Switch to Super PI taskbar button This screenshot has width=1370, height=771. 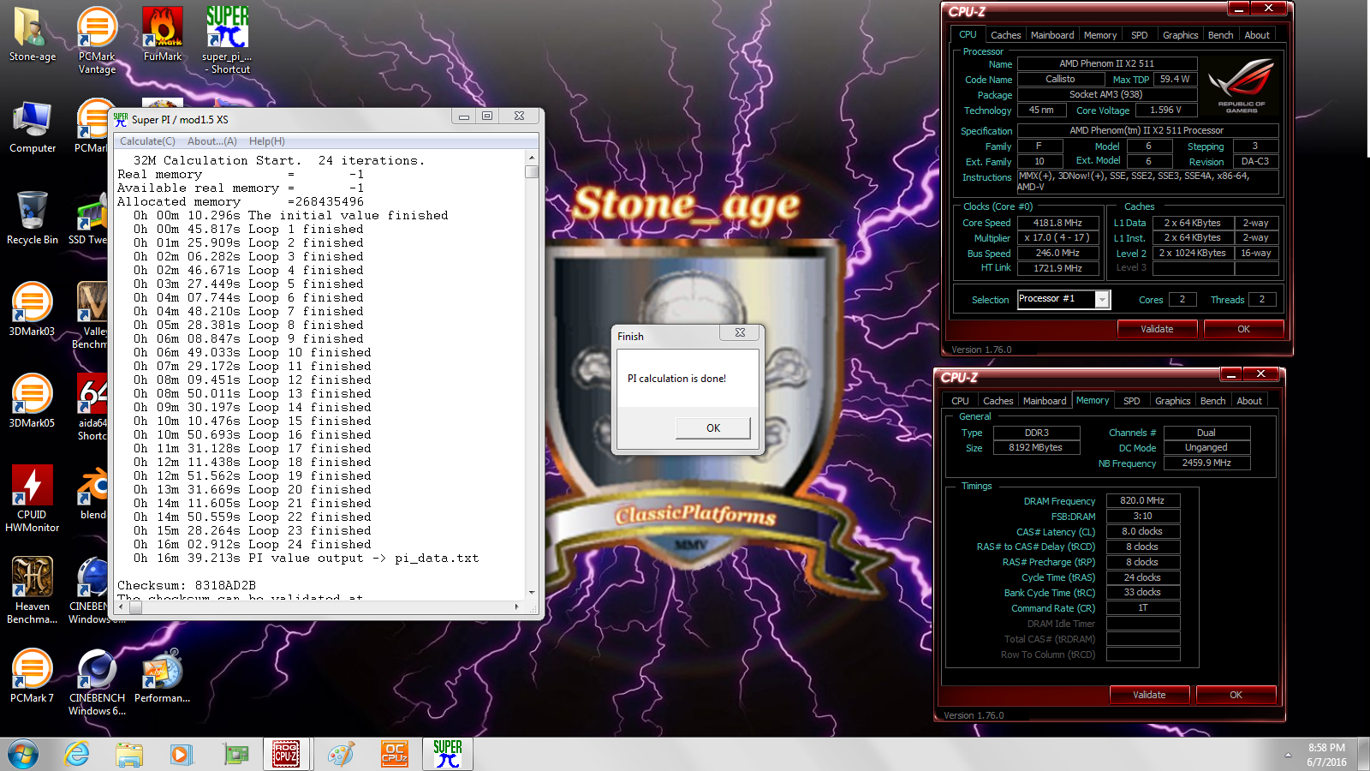pyautogui.click(x=447, y=754)
